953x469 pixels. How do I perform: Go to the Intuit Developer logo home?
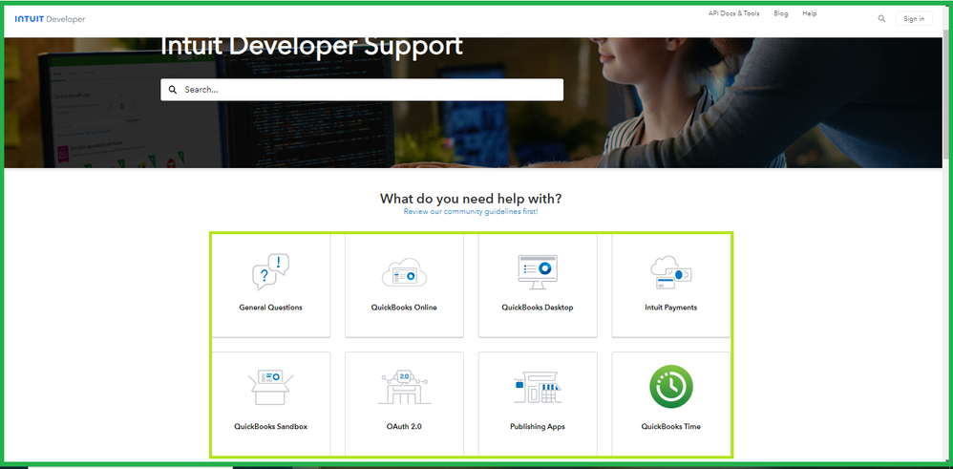click(50, 19)
